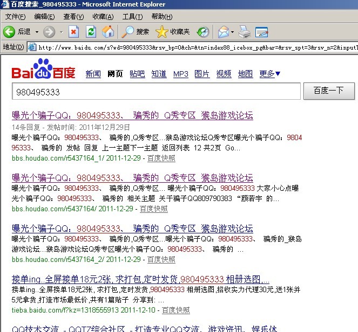This screenshot has height=332, width=358.
Task: Switch to the 图片 tab
Action: coord(202,74)
